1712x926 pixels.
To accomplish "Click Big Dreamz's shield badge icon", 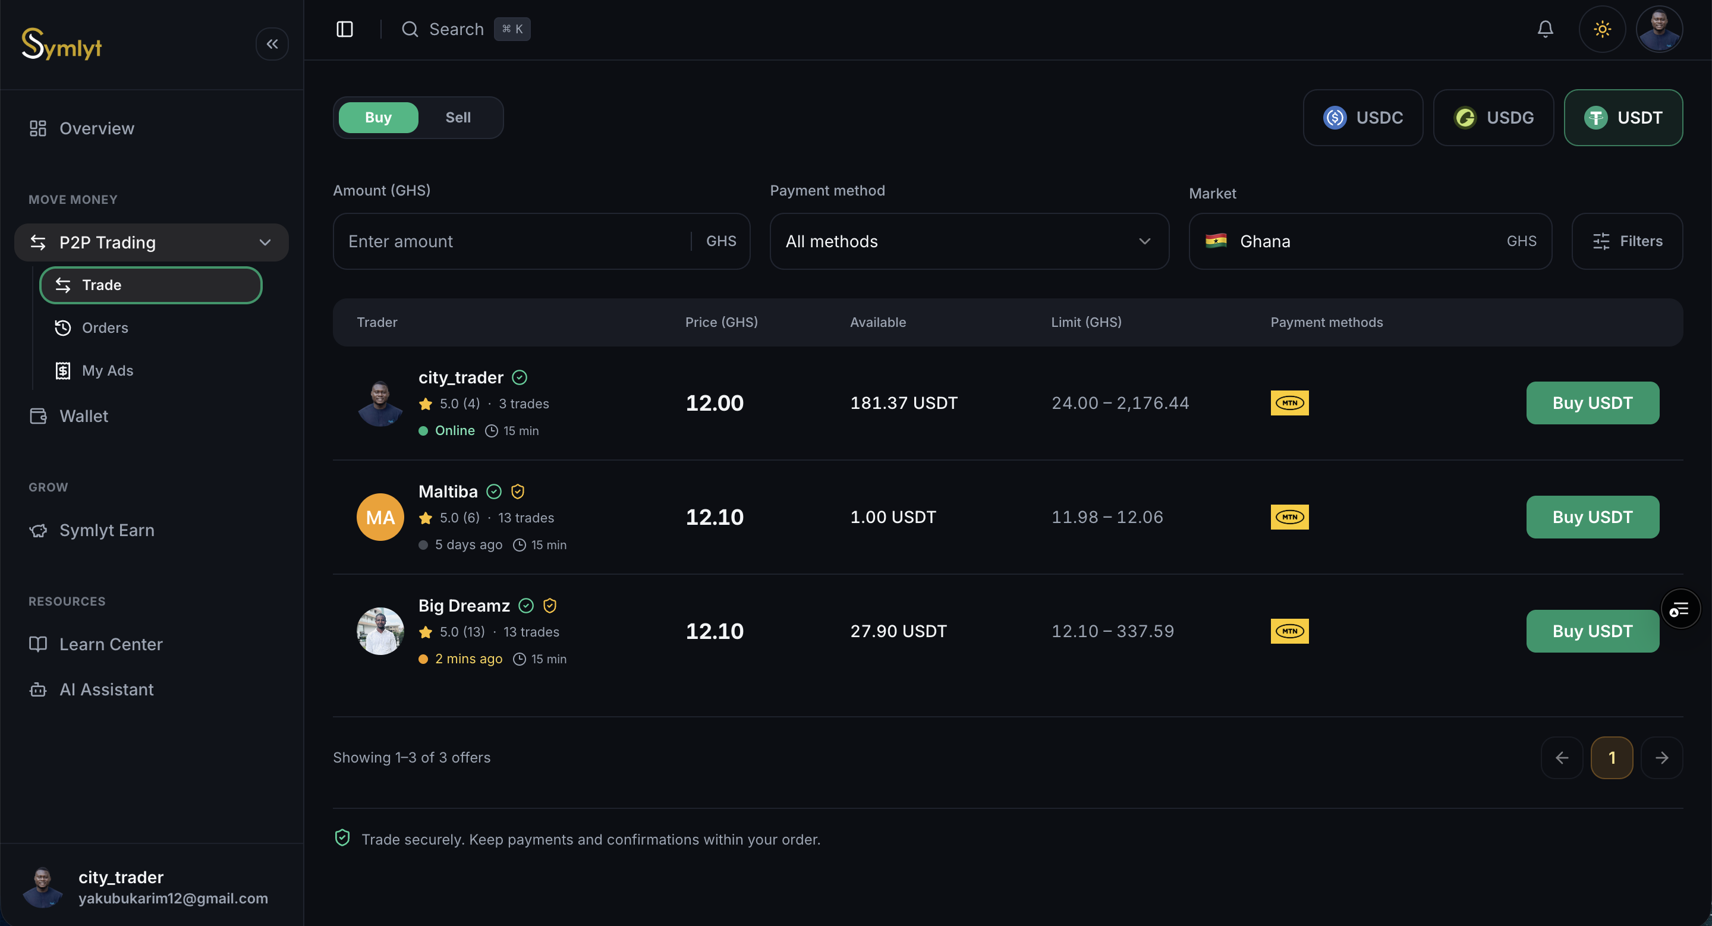I will pos(550,606).
